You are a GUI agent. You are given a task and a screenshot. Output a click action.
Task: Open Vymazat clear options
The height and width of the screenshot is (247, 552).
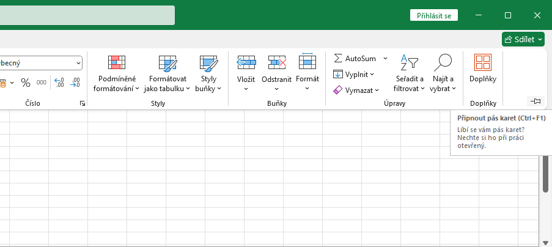click(x=356, y=90)
